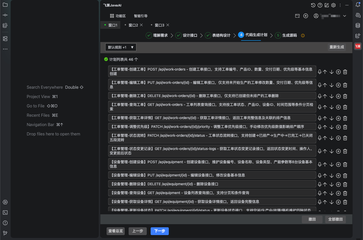Open the Structure tool window in left sidebar
363x240 pixels.
click(x=5, y=39)
